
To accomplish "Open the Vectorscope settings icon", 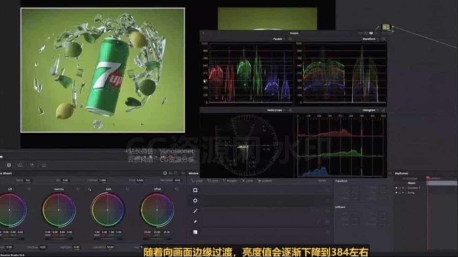I will (290, 110).
